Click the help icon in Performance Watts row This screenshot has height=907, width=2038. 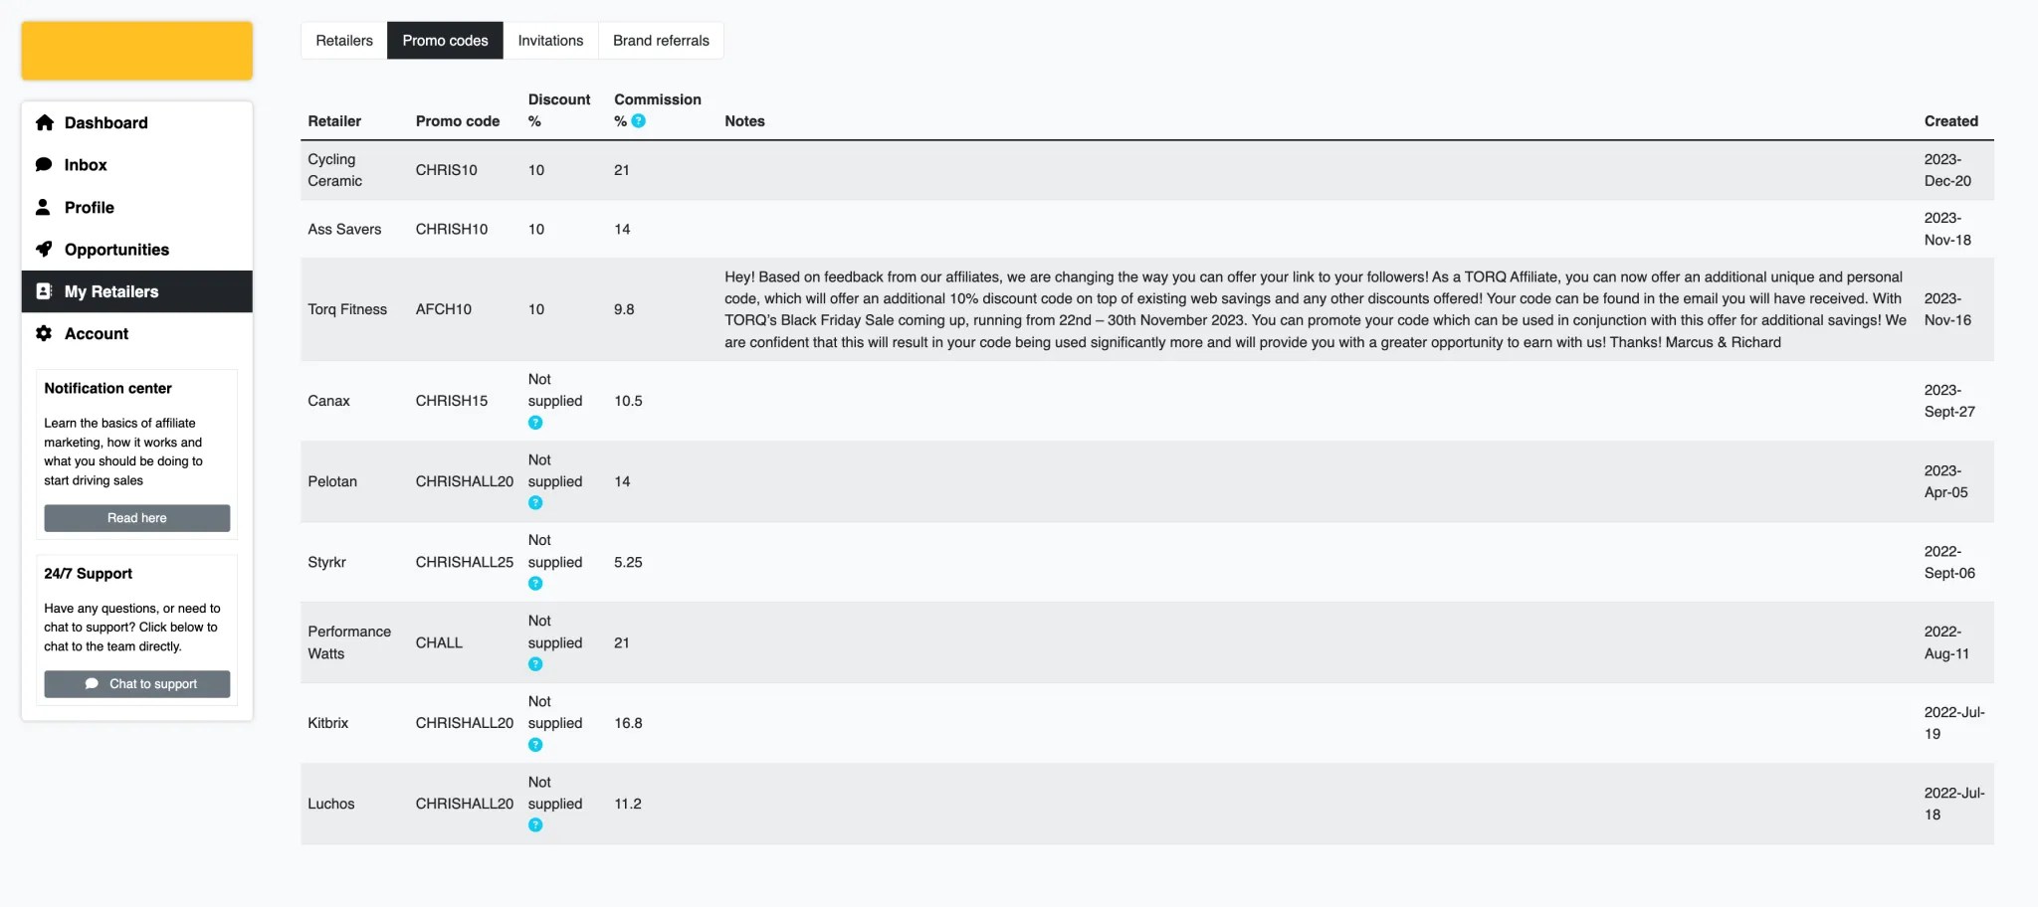click(535, 664)
